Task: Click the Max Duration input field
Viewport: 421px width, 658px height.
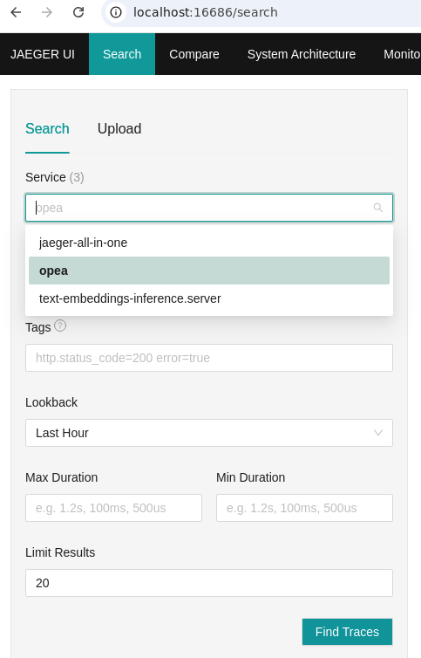Action: click(x=113, y=508)
